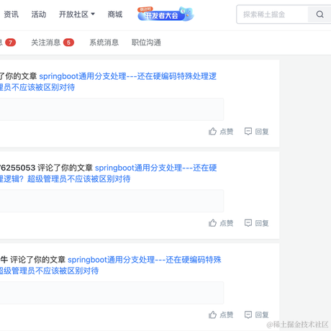
Task: Switch to 系统消息 tab
Action: (104, 42)
